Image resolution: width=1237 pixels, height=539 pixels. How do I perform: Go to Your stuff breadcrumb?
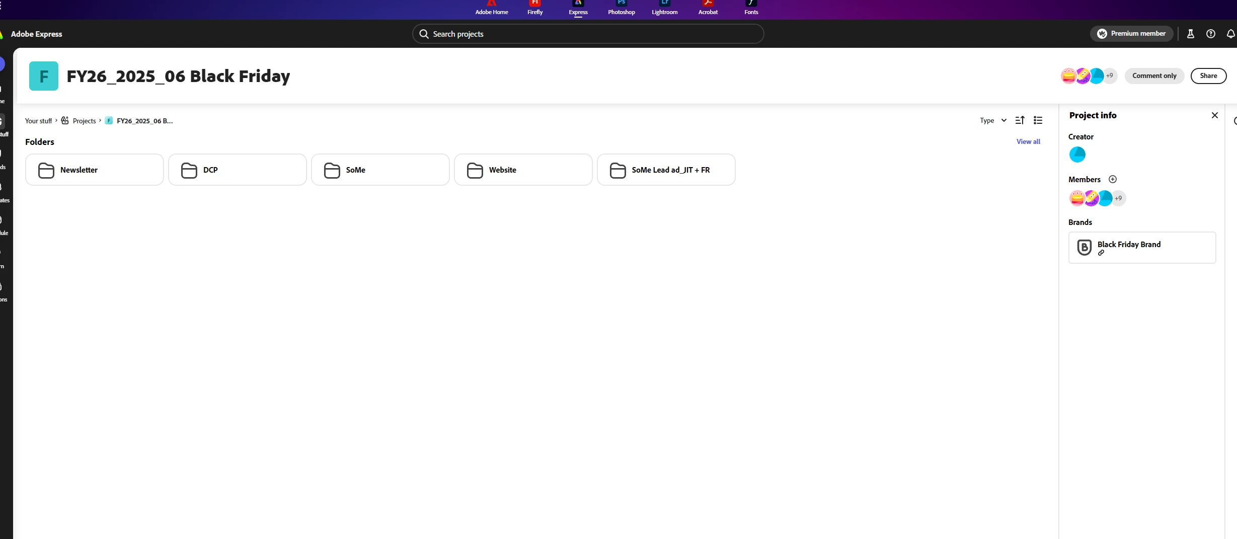(38, 121)
